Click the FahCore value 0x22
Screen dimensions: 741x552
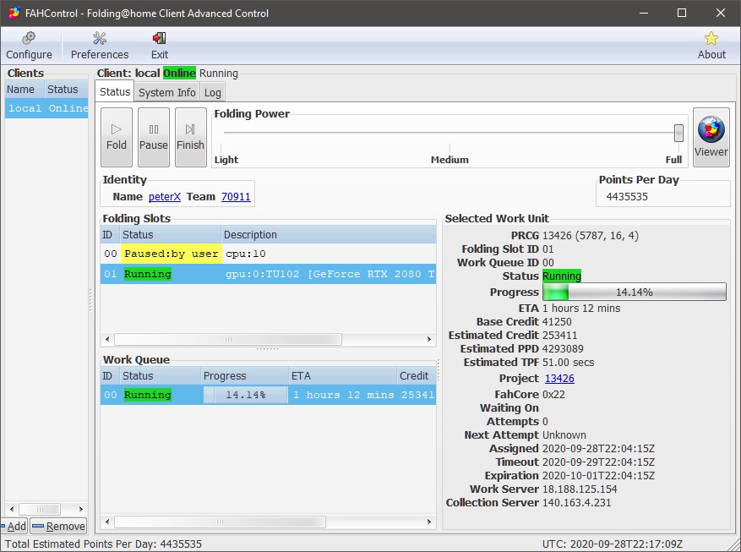pos(553,394)
